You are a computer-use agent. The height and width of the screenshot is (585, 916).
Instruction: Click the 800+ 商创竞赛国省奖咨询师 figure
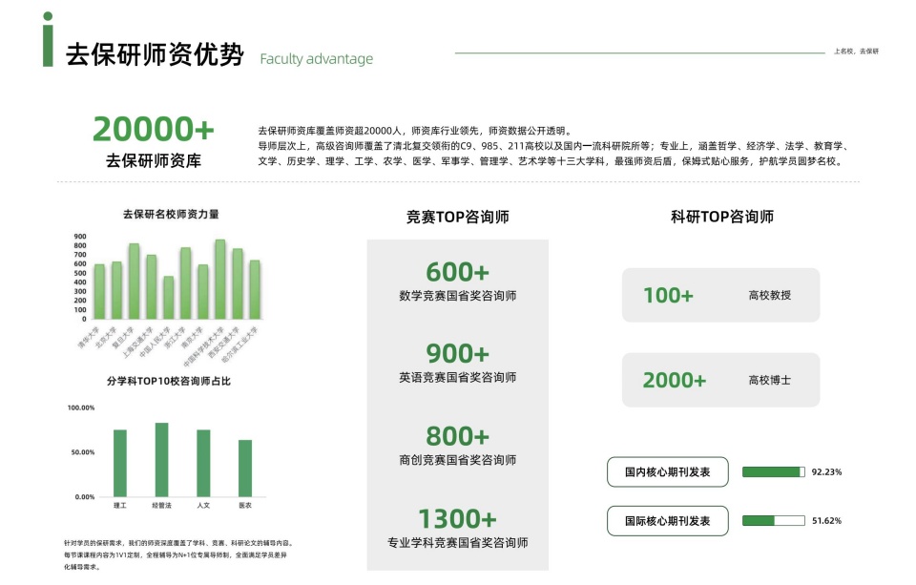point(457,446)
